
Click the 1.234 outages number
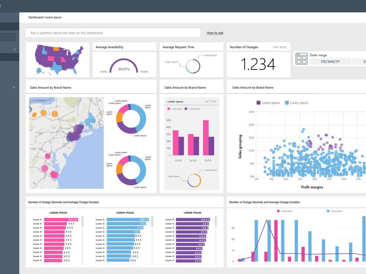(258, 64)
